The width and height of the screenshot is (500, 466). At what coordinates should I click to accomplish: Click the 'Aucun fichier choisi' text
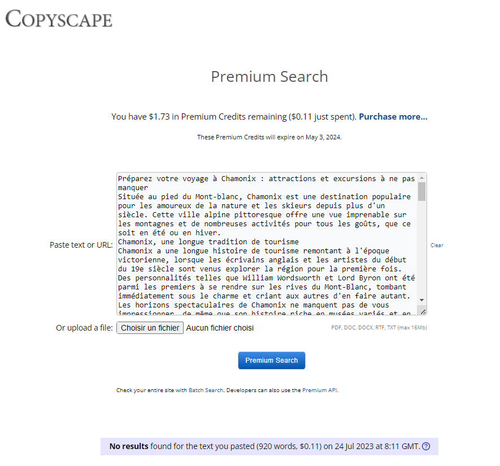click(220, 328)
